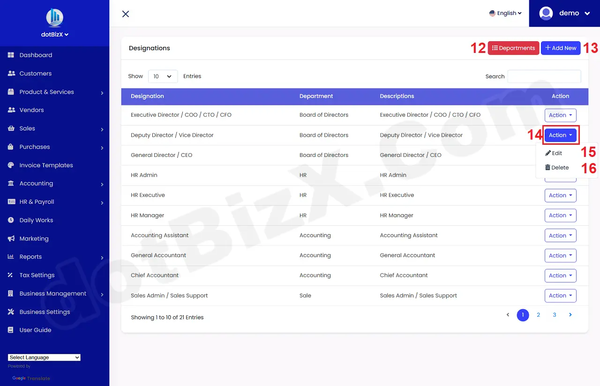Select the Customers sidebar icon
The height and width of the screenshot is (386, 600).
pyautogui.click(x=11, y=73)
